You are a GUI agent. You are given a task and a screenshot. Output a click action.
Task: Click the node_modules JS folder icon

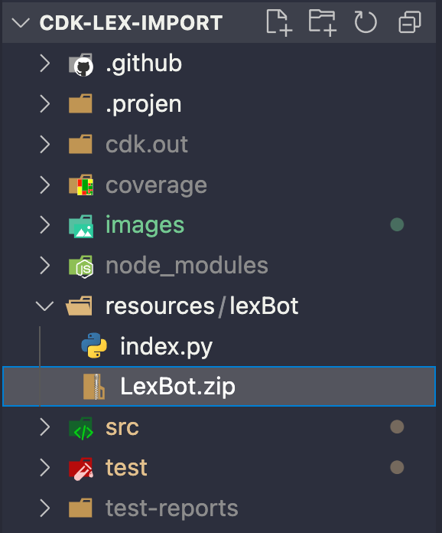coord(81,266)
